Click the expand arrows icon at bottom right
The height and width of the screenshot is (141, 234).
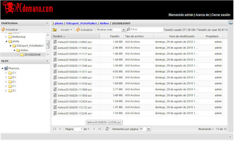230,136
